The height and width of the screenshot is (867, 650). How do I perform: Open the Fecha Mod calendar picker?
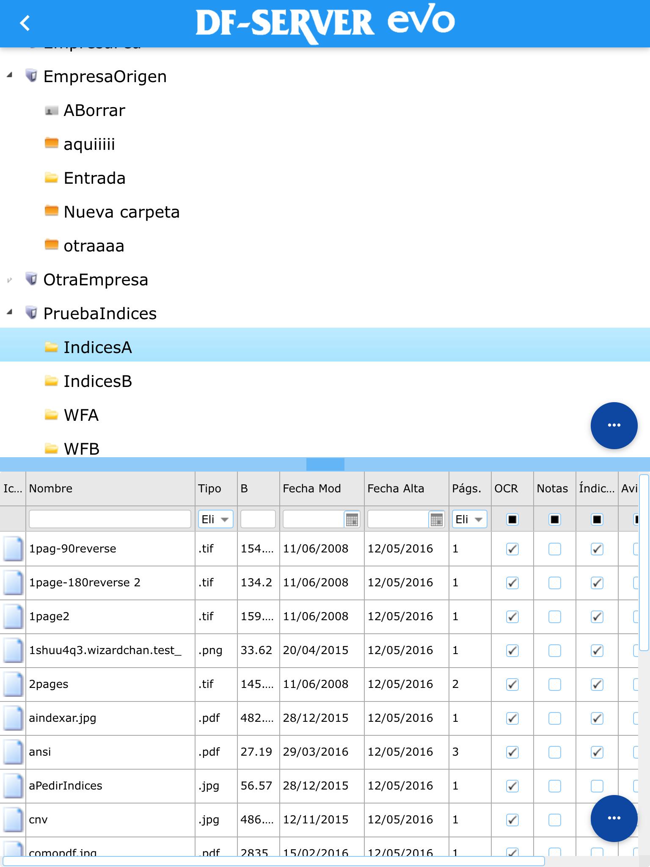(x=352, y=519)
